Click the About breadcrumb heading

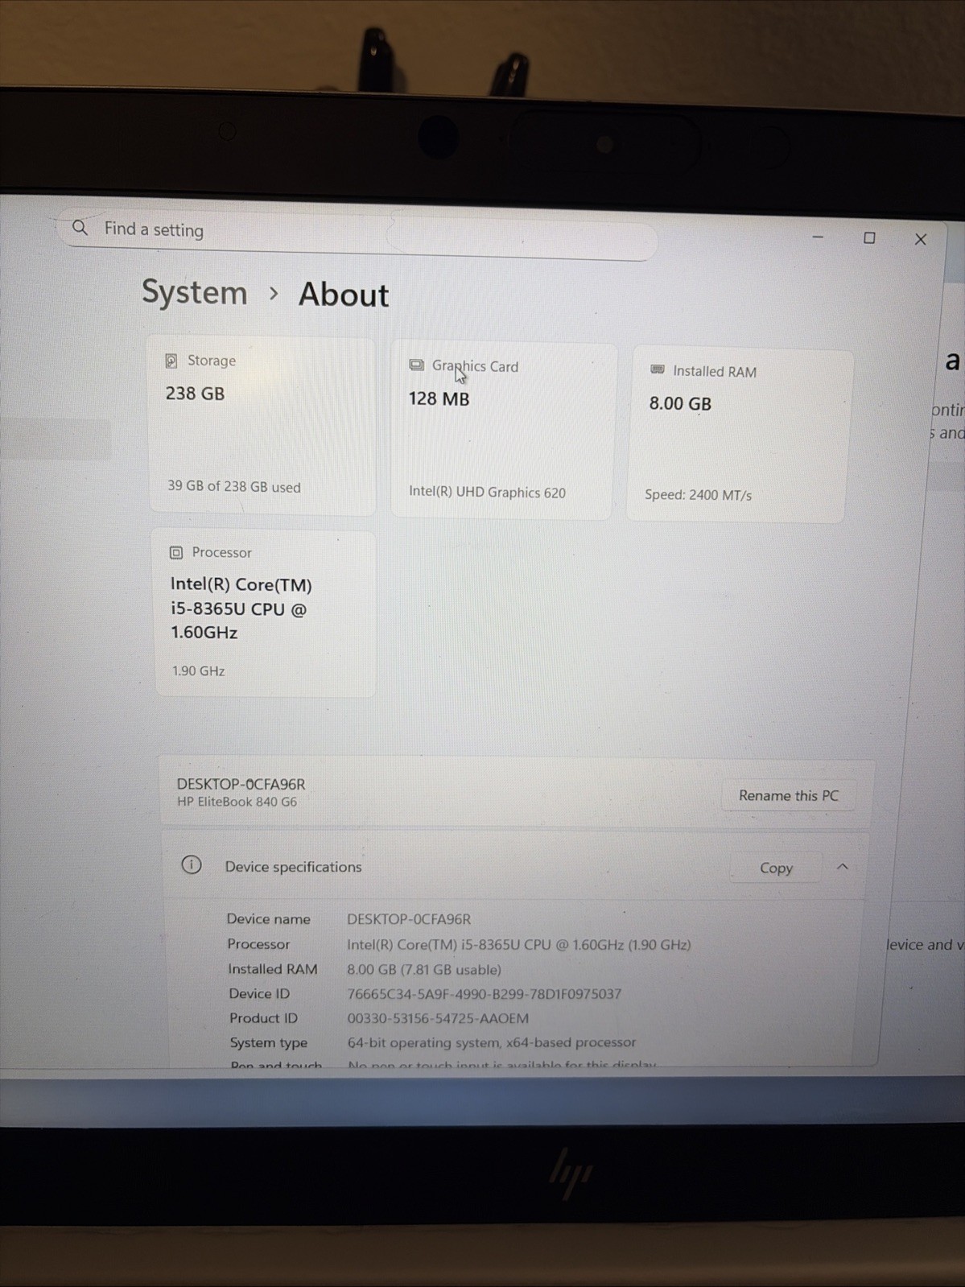(x=344, y=295)
